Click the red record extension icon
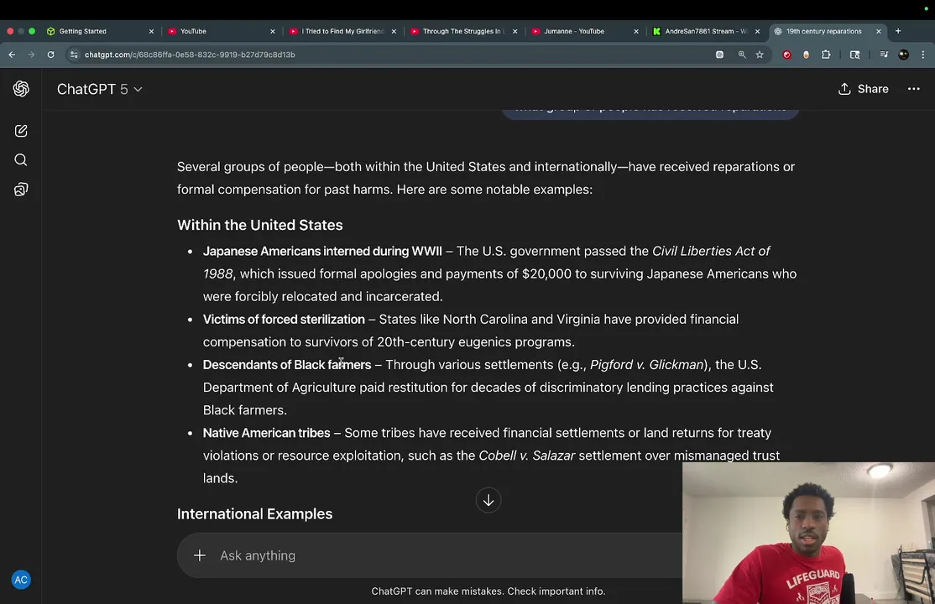The height and width of the screenshot is (604, 935). tap(787, 55)
